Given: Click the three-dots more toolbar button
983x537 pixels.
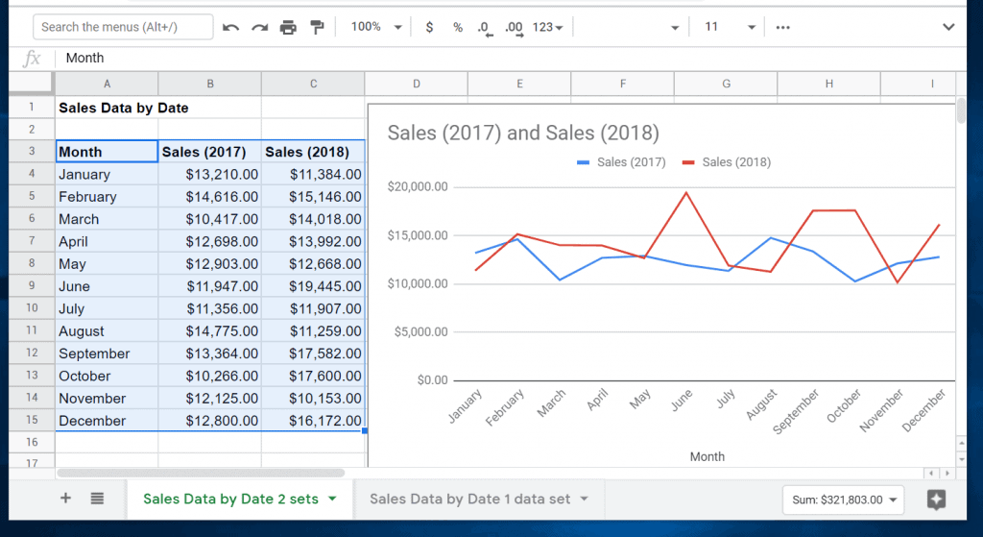Looking at the screenshot, I should click(782, 27).
